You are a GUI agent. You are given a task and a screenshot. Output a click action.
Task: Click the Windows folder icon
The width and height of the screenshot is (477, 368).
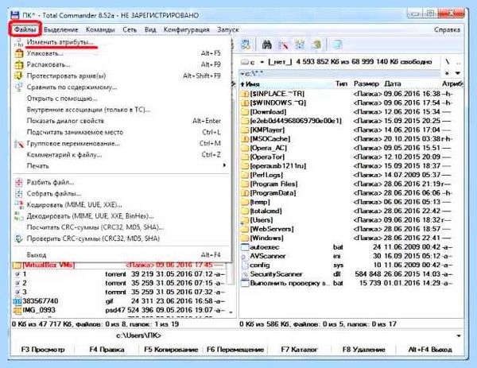click(x=245, y=238)
